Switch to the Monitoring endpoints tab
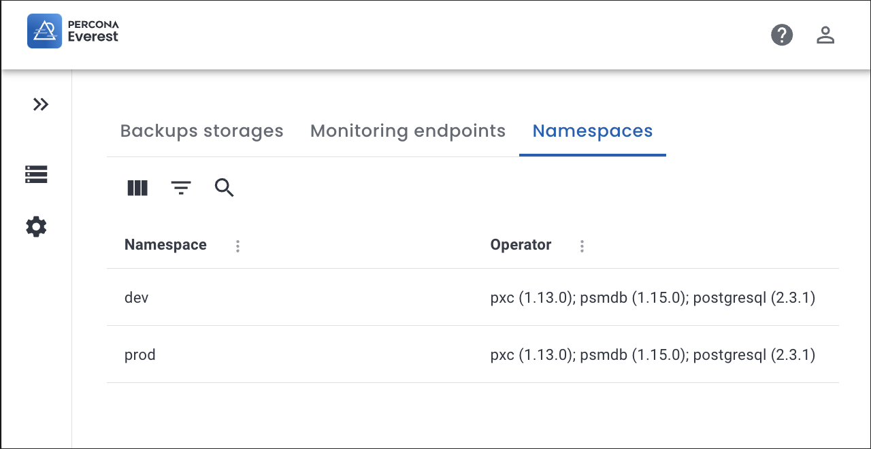Image resolution: width=871 pixels, height=449 pixels. (408, 131)
